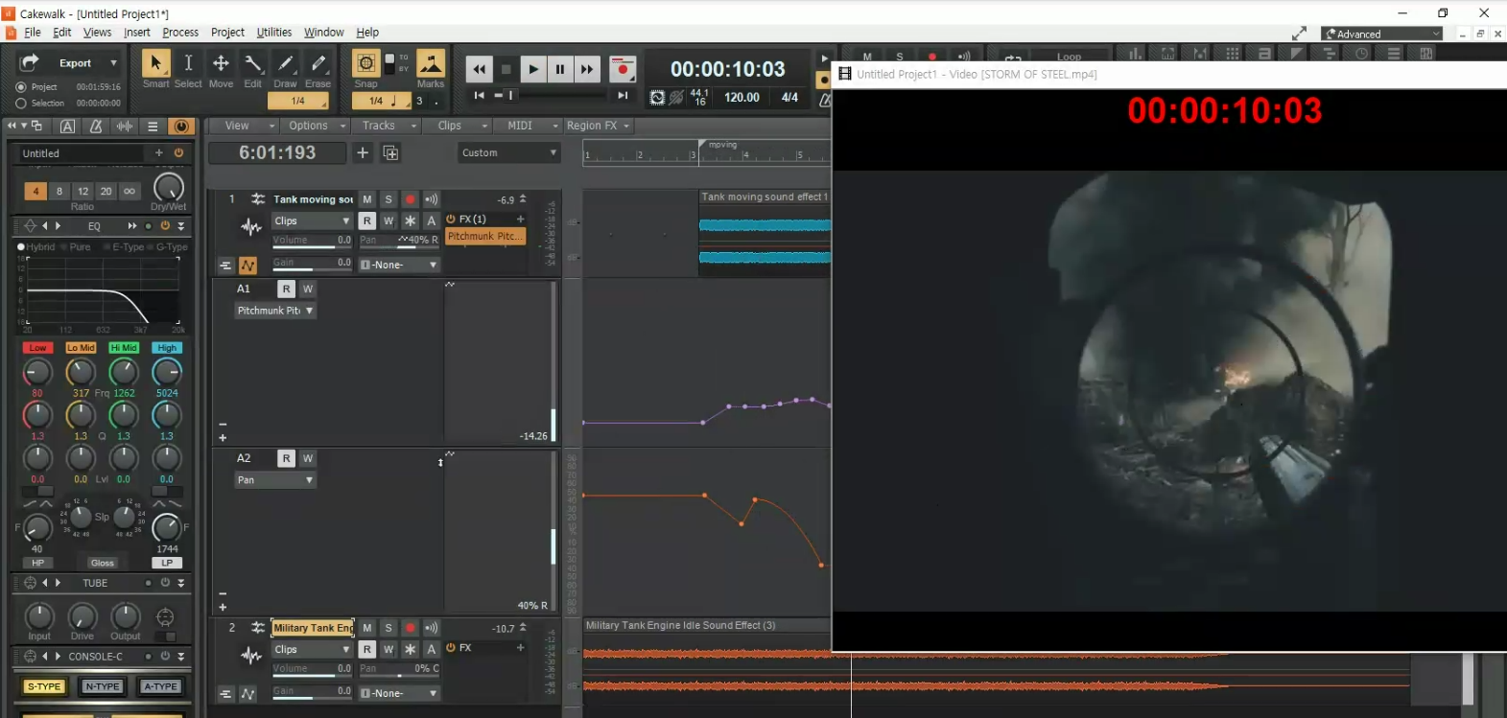Solo the Military Tank Engine track
The image size is (1507, 718).
[389, 628]
